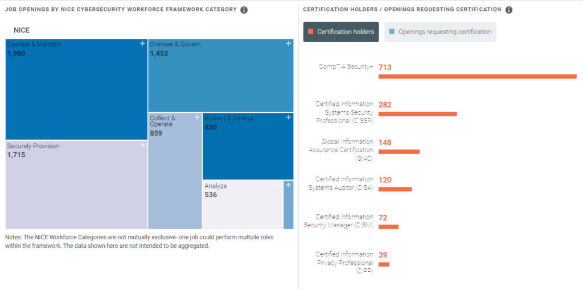Select the CISSP certification bar

pos(417,114)
